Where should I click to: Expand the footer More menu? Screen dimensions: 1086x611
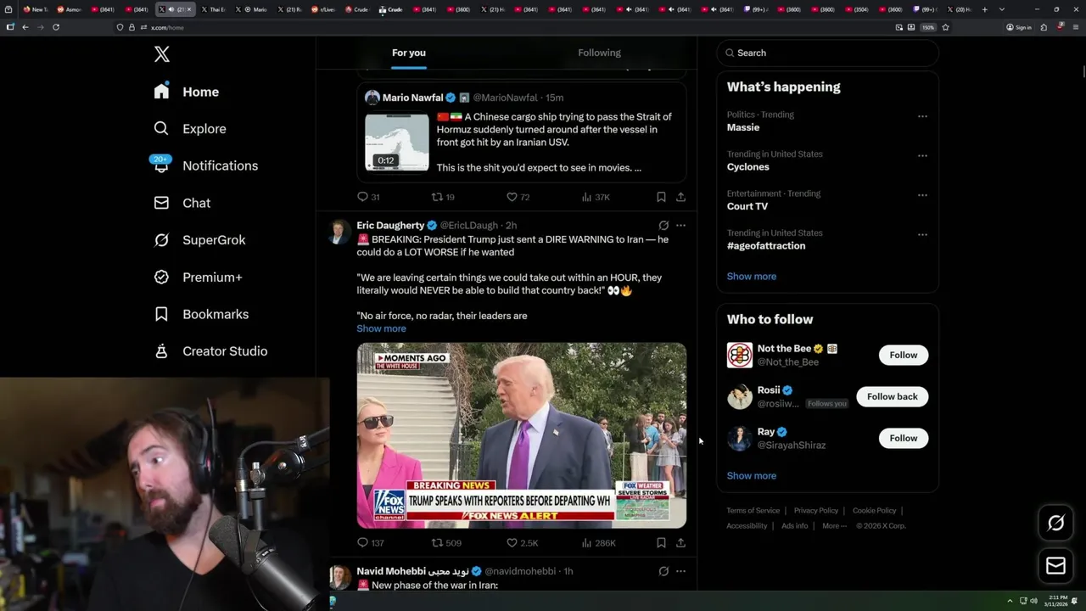(x=834, y=526)
